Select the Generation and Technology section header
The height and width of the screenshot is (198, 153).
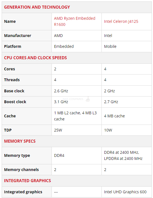pyautogui.click(x=37, y=7)
